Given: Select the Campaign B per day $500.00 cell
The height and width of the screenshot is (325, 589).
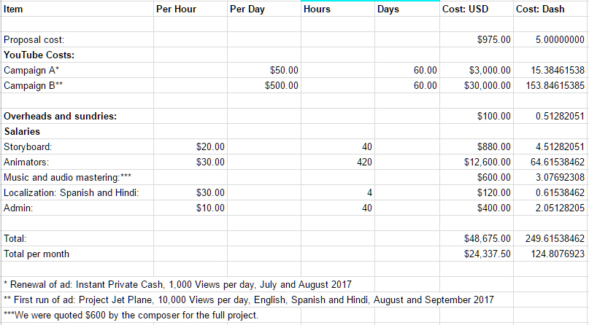Looking at the screenshot, I should [264, 85].
